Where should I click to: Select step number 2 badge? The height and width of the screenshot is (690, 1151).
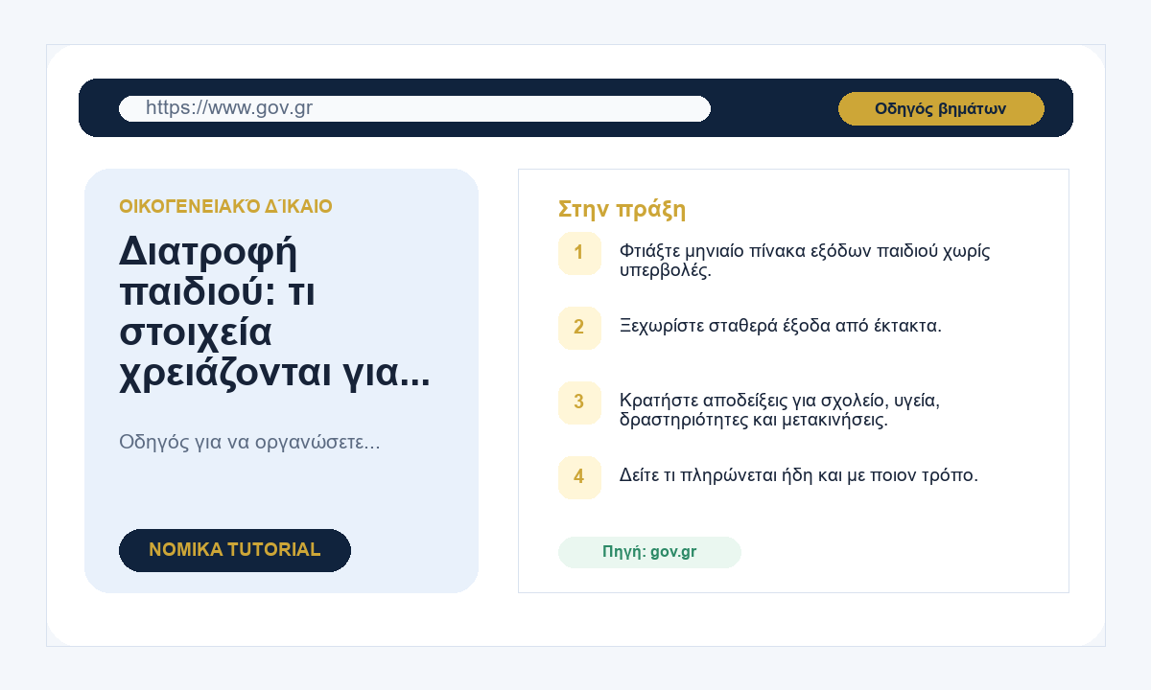click(579, 328)
